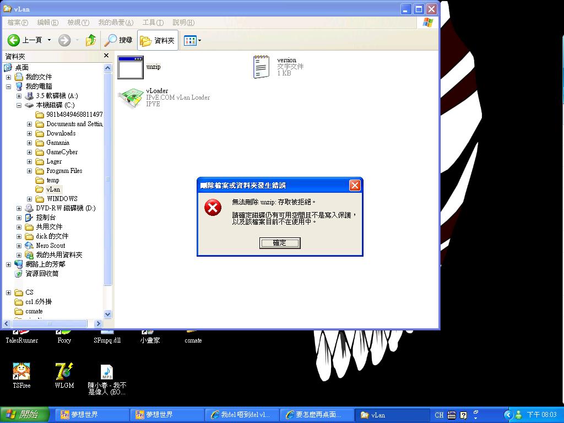The width and height of the screenshot is (564, 423).
Task: Click language bar help question icon
Action: point(464,415)
